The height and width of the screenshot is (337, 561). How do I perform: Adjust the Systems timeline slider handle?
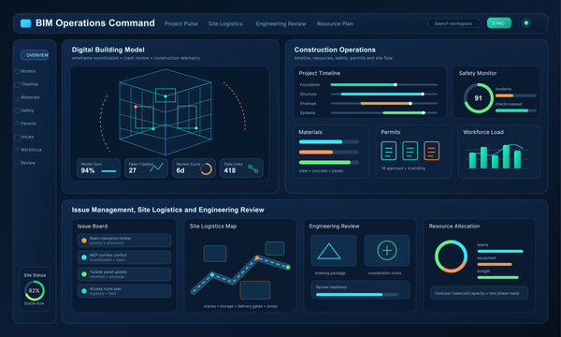424,113
